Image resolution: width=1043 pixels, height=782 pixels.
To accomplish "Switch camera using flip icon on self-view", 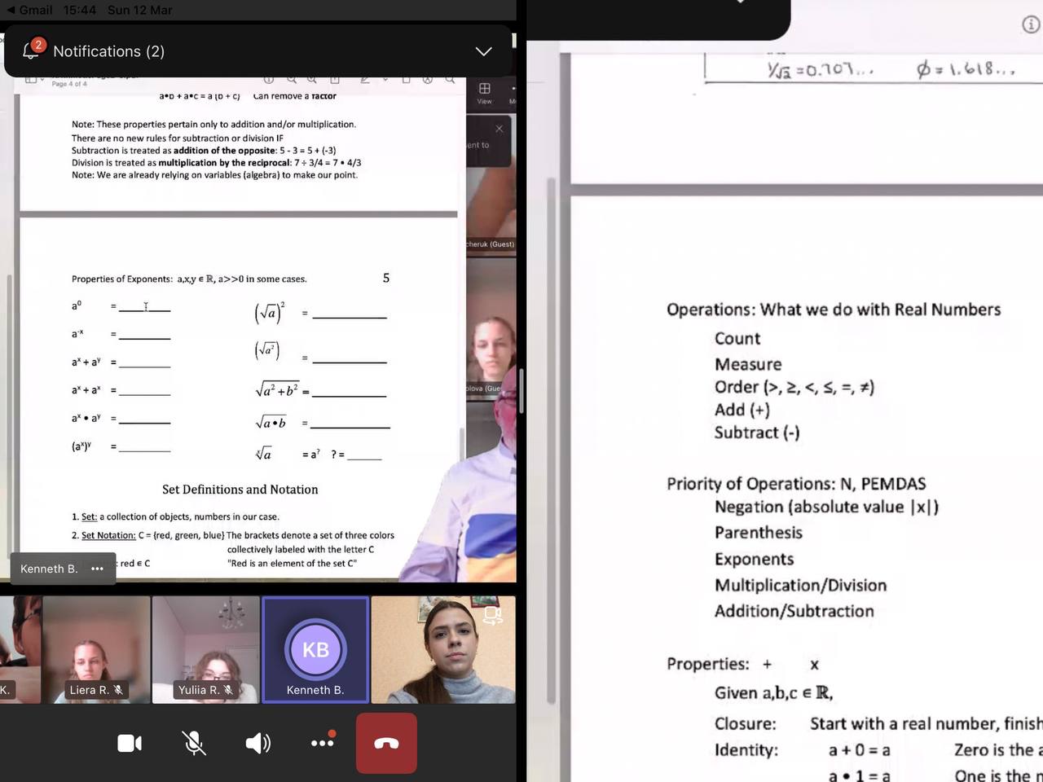I will [x=492, y=615].
